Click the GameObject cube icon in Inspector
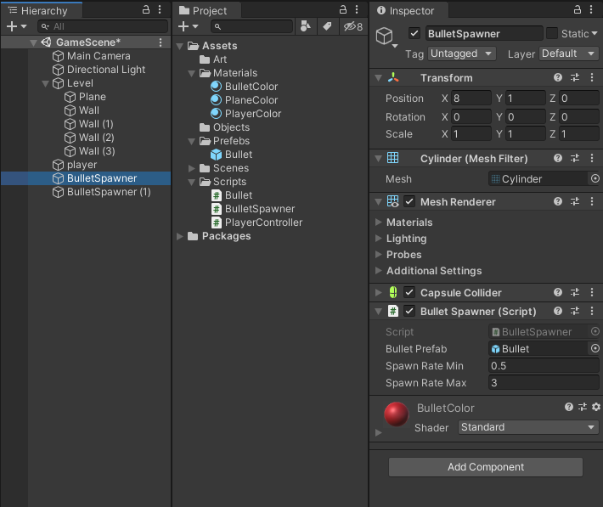The height and width of the screenshot is (507, 603). [x=385, y=37]
